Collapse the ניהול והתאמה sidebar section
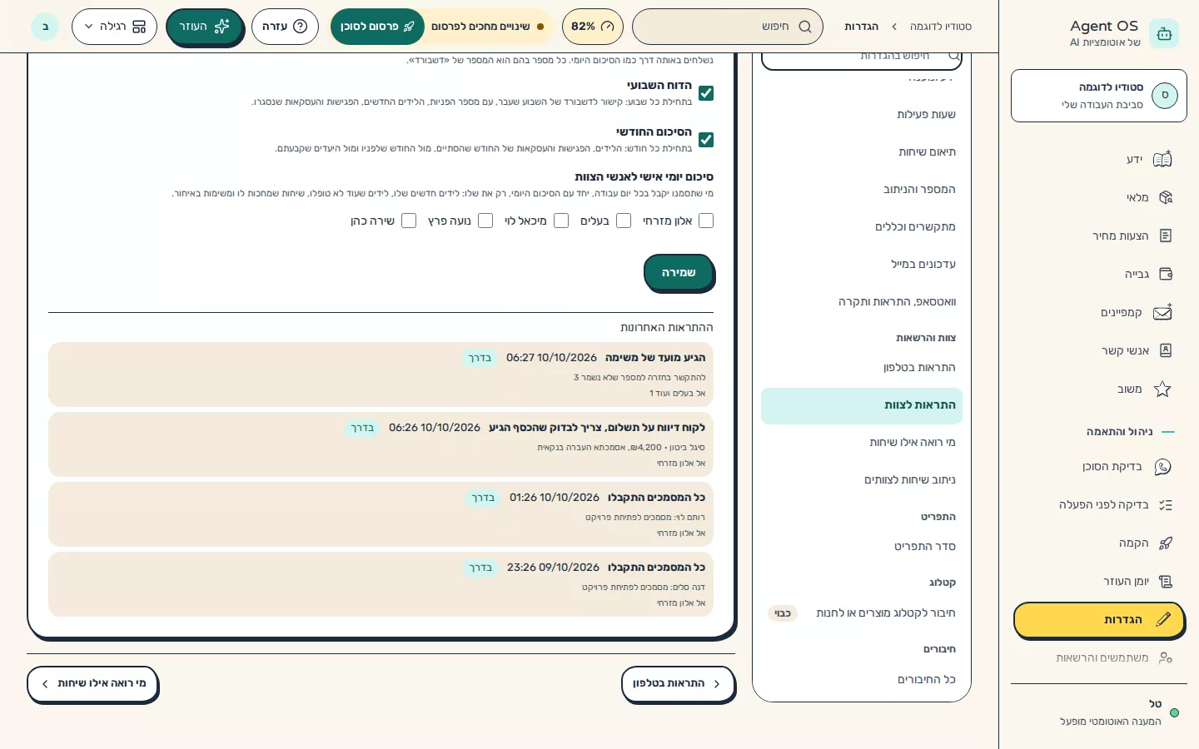1199x749 pixels. click(1130, 432)
